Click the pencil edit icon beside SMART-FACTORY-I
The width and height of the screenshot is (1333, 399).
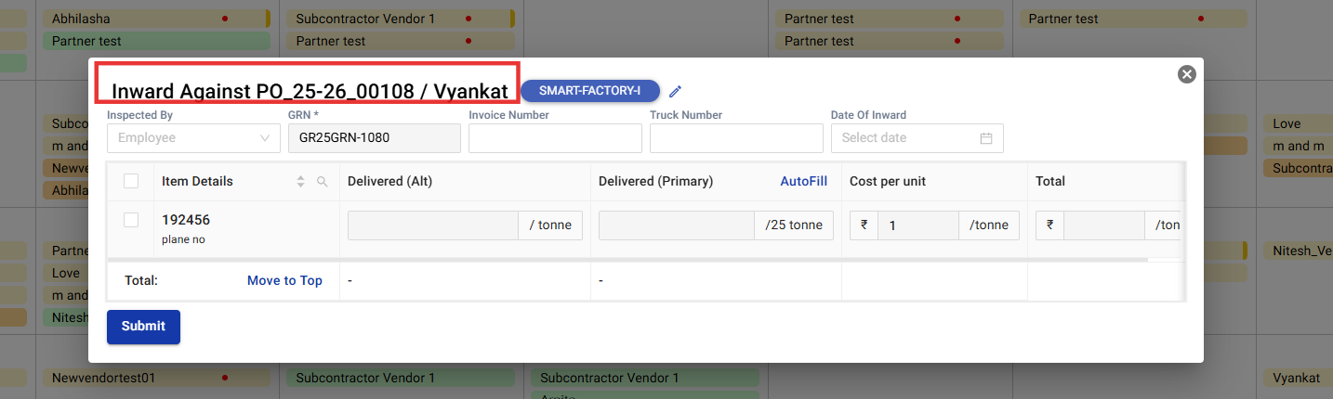(x=676, y=91)
